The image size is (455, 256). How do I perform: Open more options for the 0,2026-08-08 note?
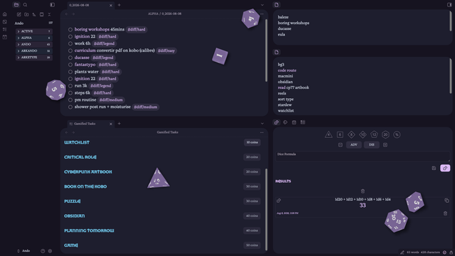[x=262, y=14]
